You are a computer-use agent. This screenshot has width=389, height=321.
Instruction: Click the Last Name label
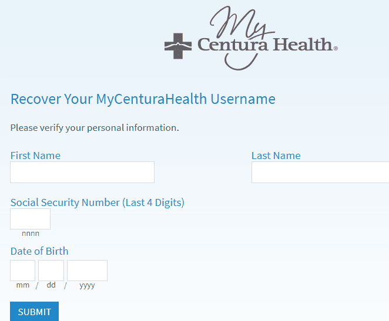click(276, 156)
